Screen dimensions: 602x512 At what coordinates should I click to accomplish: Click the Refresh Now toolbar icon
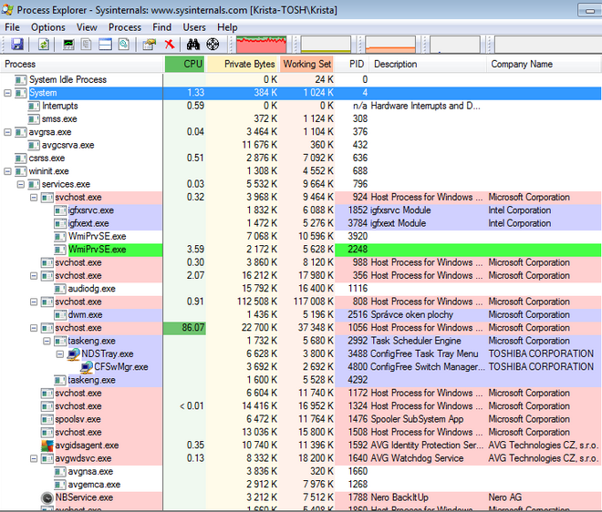[x=44, y=45]
